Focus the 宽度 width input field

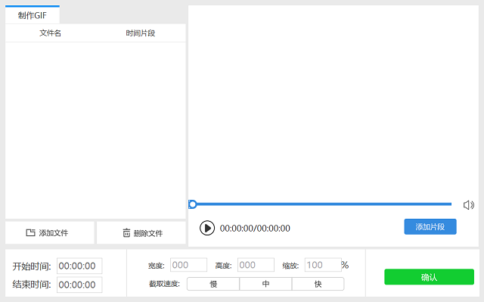188,265
